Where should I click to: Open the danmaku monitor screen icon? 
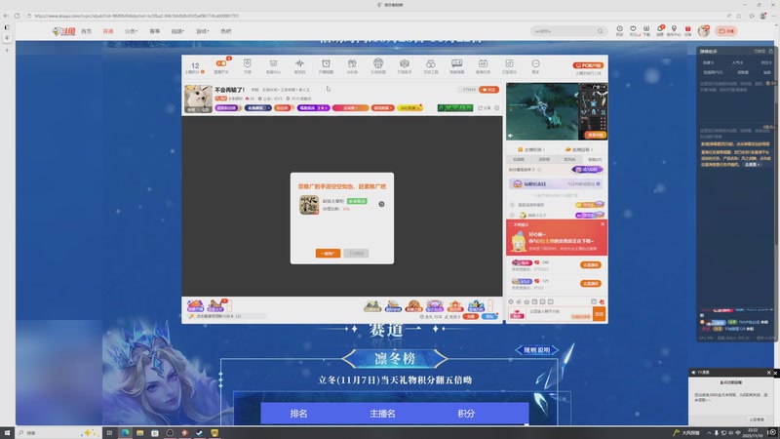[456, 63]
